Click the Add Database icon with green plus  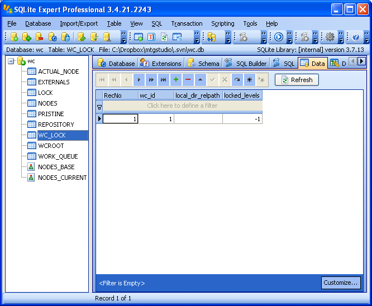pyautogui.click(x=27, y=37)
